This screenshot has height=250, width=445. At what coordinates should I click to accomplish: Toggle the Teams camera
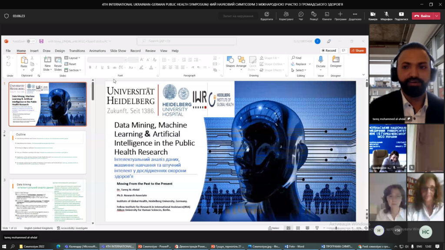click(x=372, y=16)
